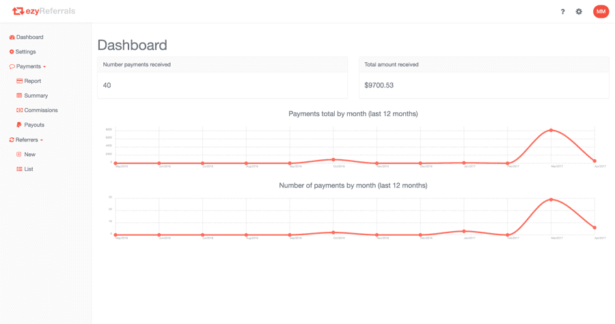Click the 'Payments total by month' chart title
The height and width of the screenshot is (324, 615).
(x=353, y=113)
